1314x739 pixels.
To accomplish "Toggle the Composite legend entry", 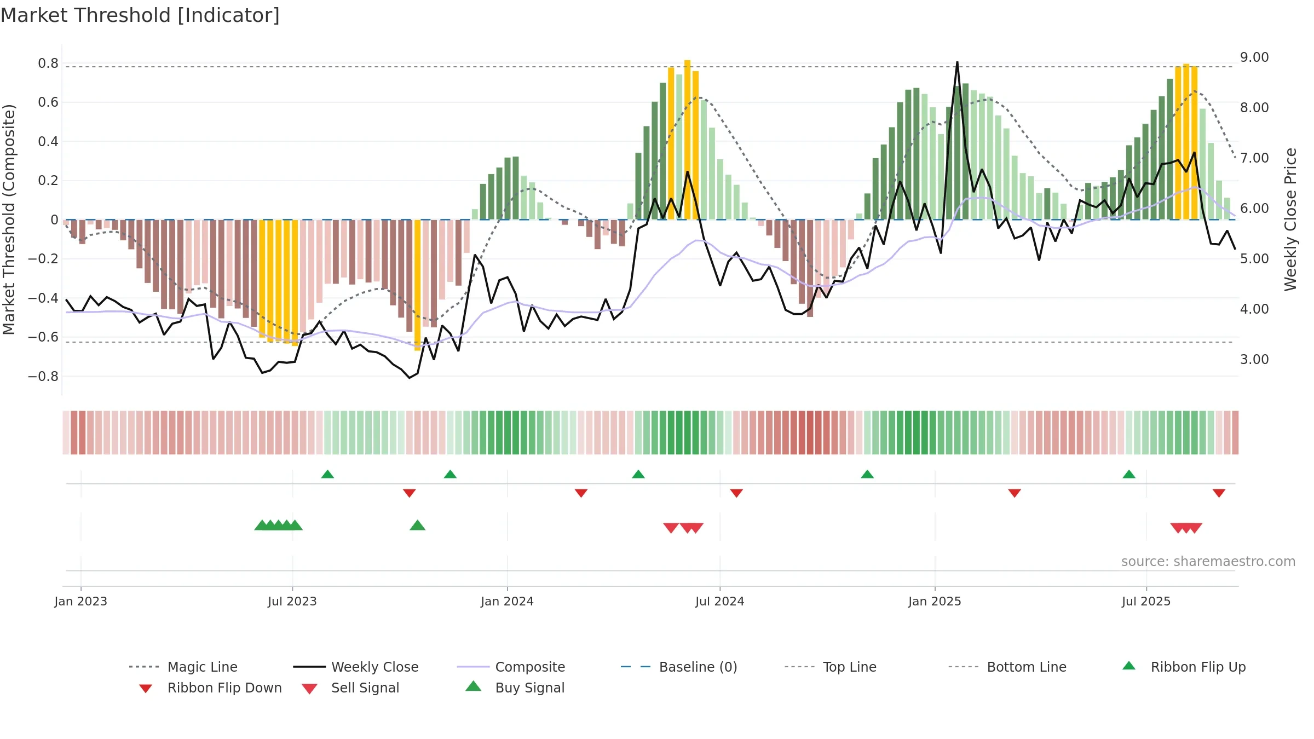I will point(511,667).
